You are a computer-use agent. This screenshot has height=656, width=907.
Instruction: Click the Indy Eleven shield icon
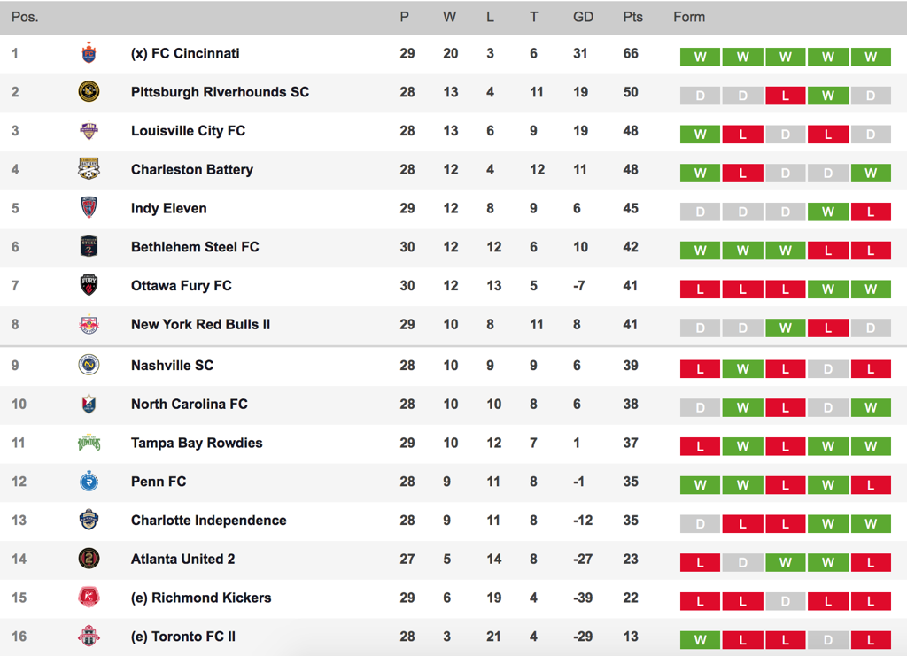89,208
